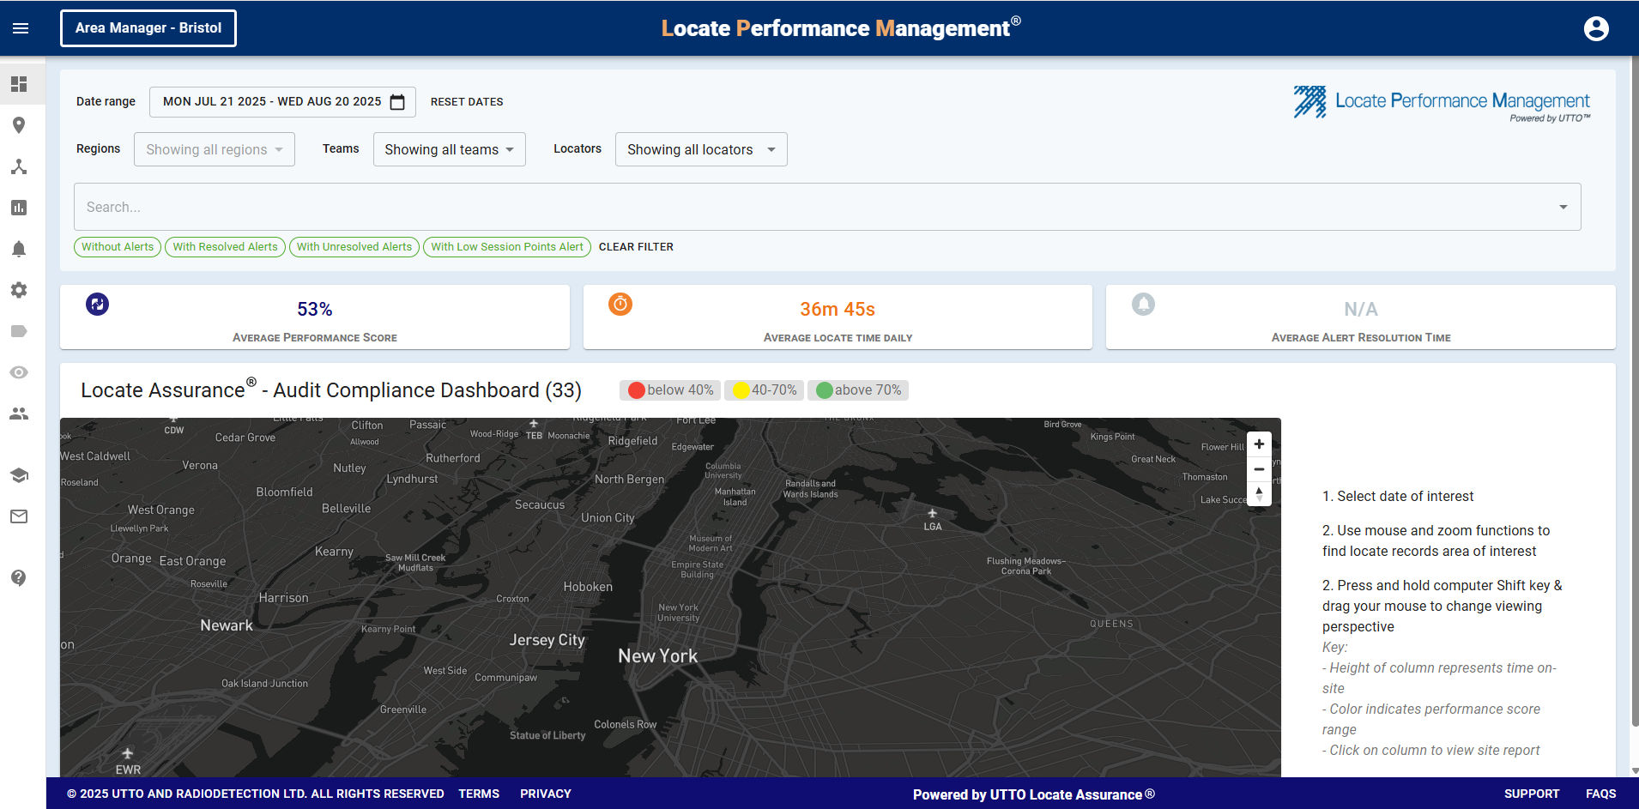The width and height of the screenshot is (1639, 809).
Task: Open the Locators dropdown
Action: pyautogui.click(x=701, y=149)
